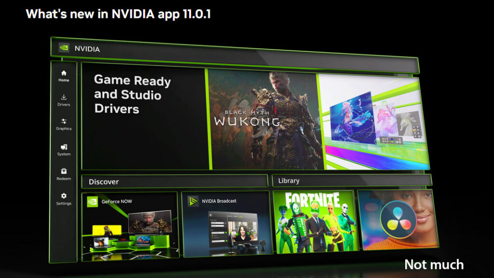Click the NVIDIA title text

[x=87, y=49]
